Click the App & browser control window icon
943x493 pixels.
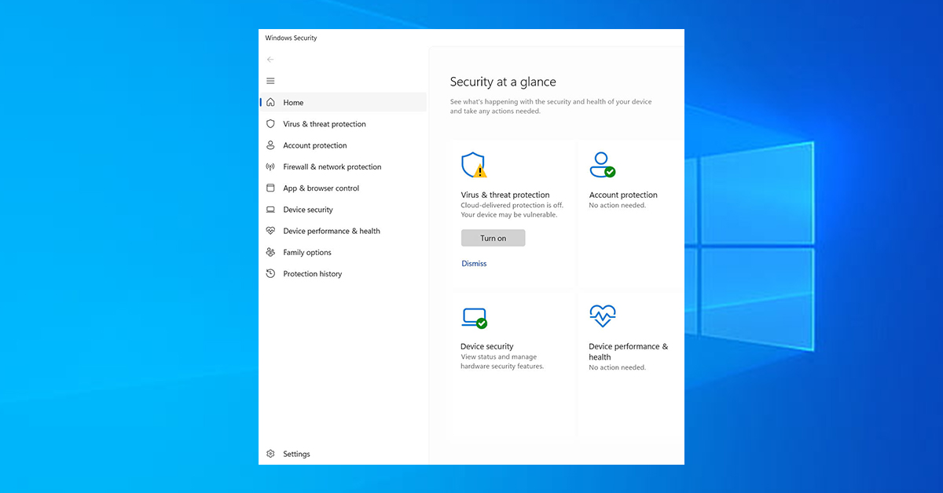[x=270, y=188]
